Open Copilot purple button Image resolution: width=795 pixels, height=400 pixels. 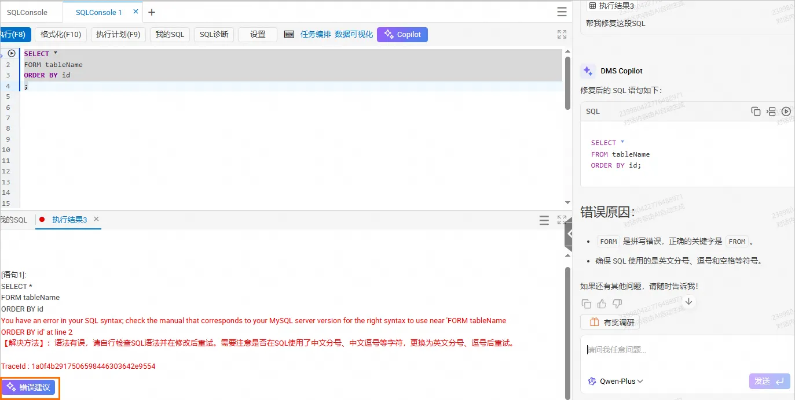coord(402,35)
